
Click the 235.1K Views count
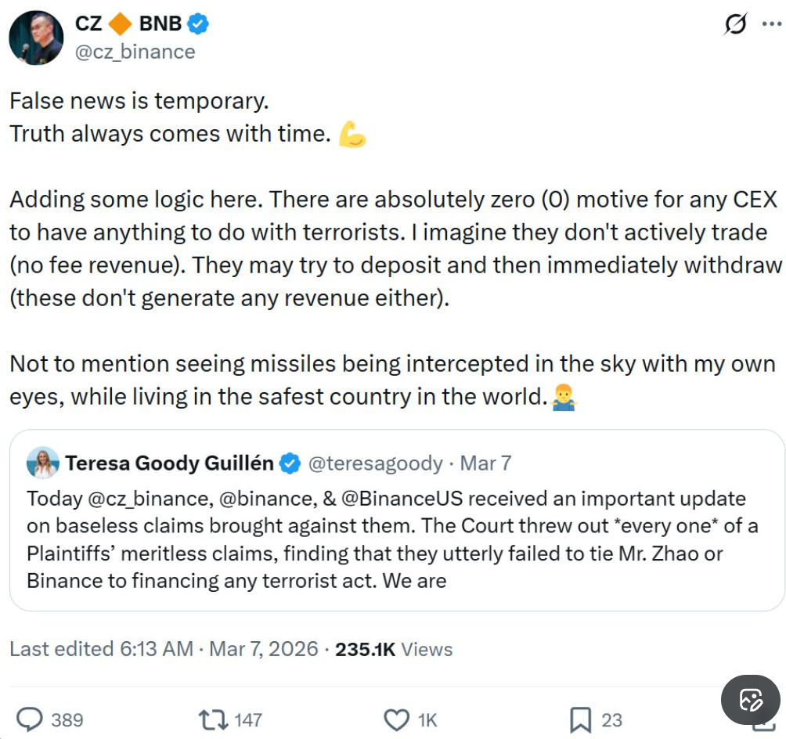click(394, 649)
